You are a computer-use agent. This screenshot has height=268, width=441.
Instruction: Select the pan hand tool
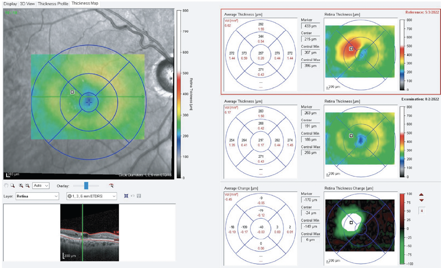point(6,185)
